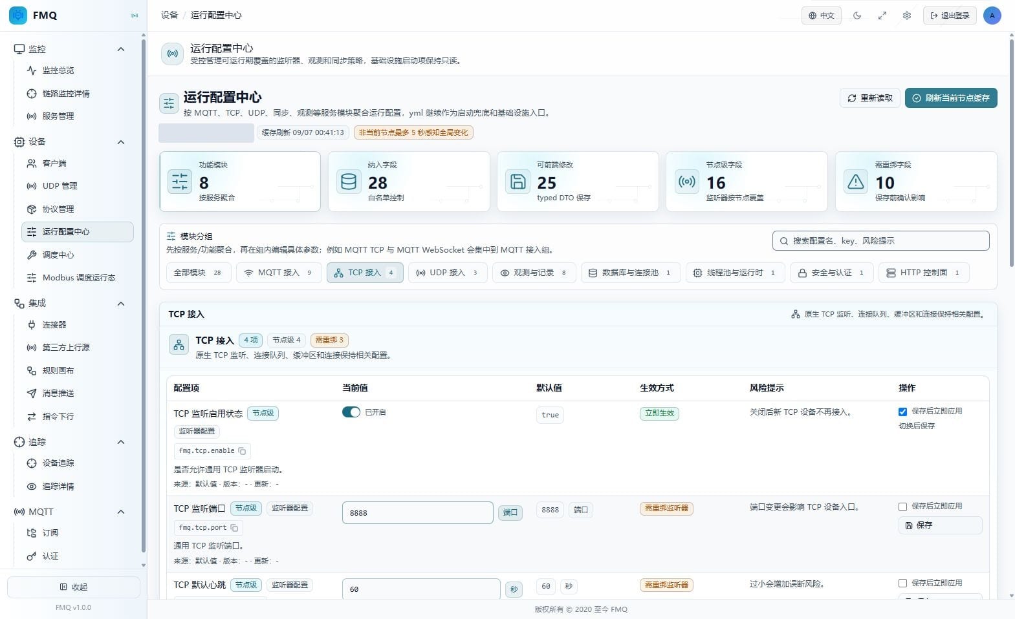1015x619 pixels.
Task: Click the TCP 接入 section network icon
Action: click(x=179, y=345)
